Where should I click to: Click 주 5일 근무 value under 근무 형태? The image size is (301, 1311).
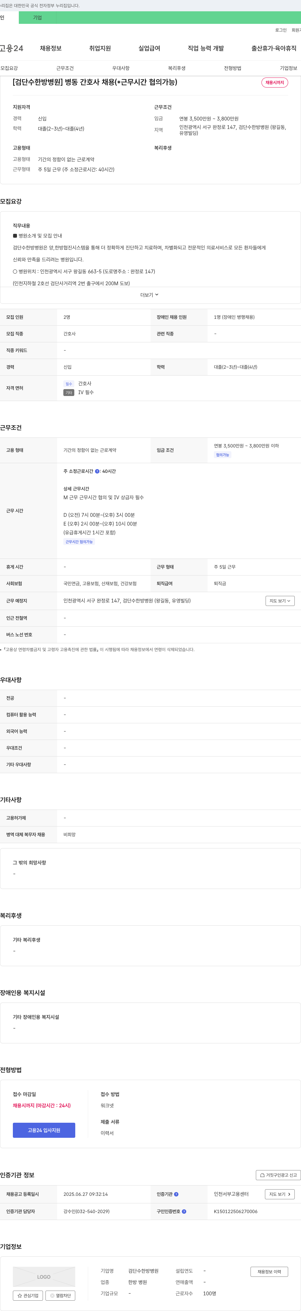[x=225, y=567]
